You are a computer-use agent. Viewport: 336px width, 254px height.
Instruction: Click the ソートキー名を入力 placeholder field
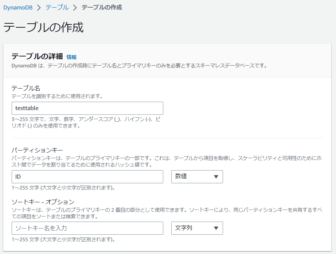[x=87, y=228]
